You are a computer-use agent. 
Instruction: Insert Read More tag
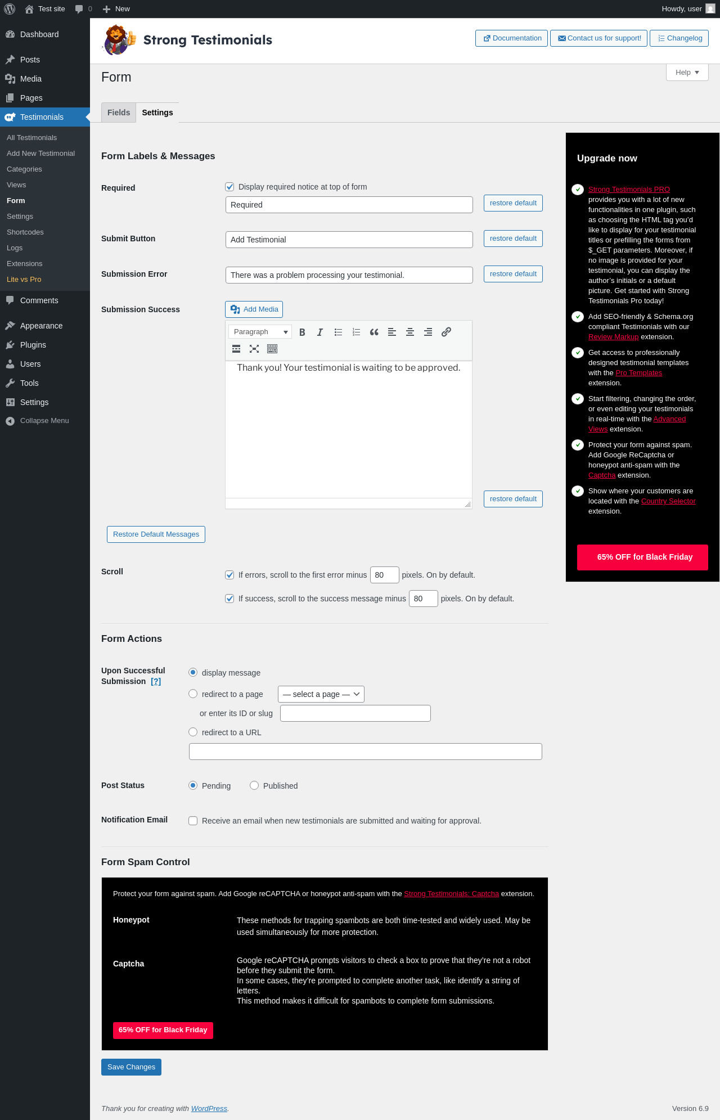(x=236, y=349)
